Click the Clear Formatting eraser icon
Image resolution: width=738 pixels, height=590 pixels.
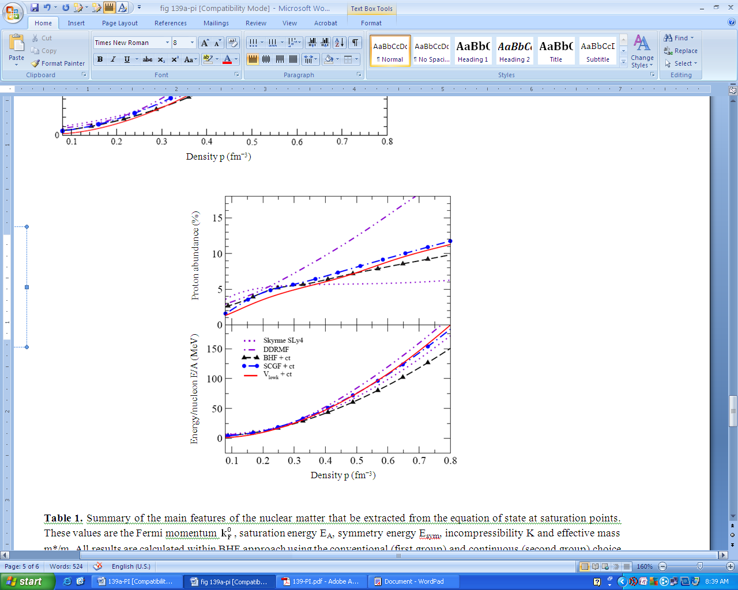point(233,43)
